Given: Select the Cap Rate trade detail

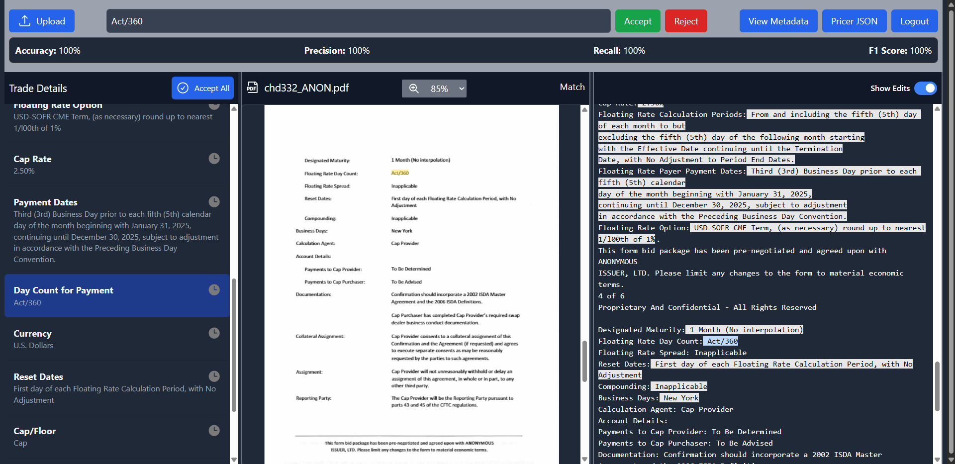Looking at the screenshot, I should (117, 165).
